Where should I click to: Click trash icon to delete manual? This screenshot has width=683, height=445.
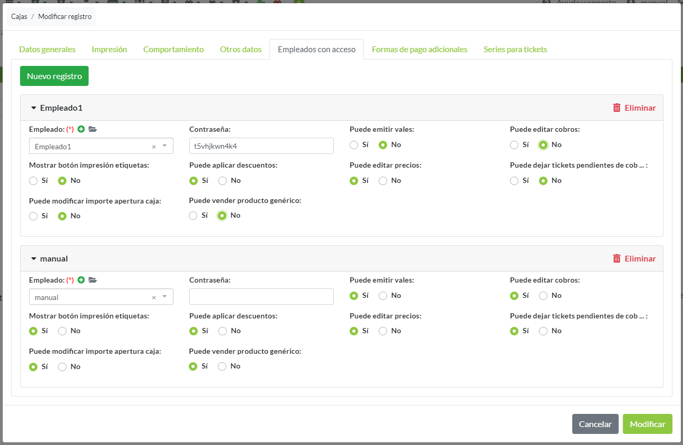[617, 258]
